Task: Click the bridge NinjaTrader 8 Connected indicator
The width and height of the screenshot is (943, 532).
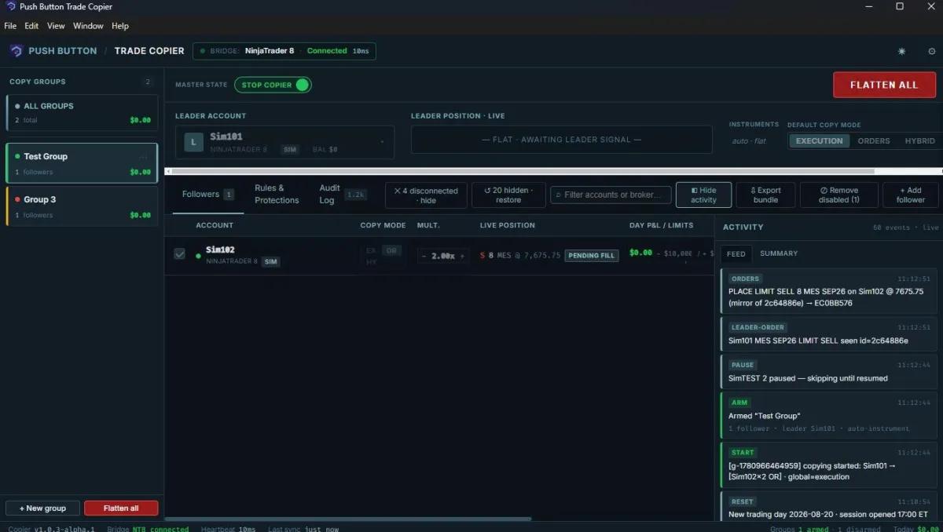Action: [284, 51]
